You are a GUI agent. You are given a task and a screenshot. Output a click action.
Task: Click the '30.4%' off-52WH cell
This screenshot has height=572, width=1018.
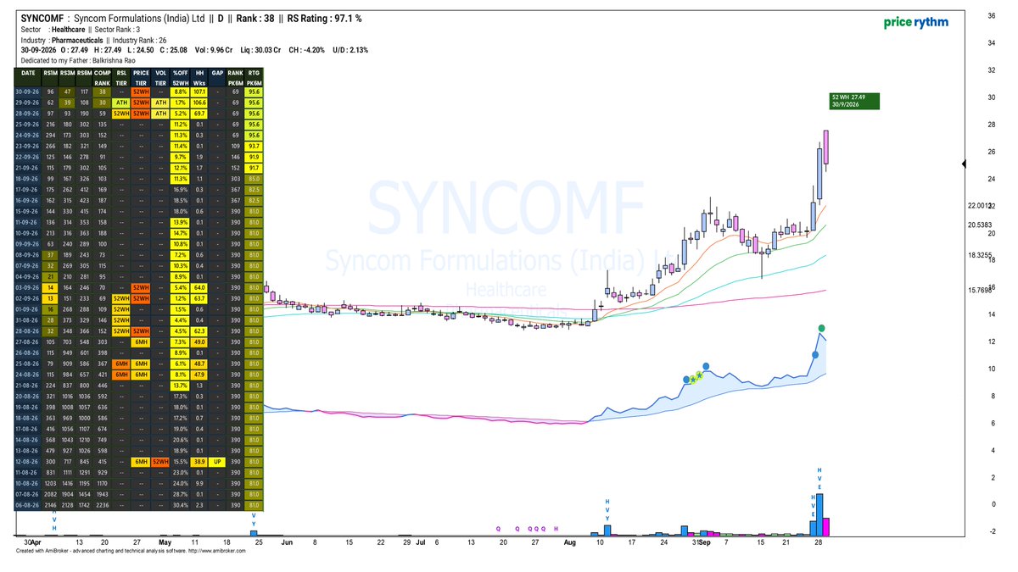180,505
